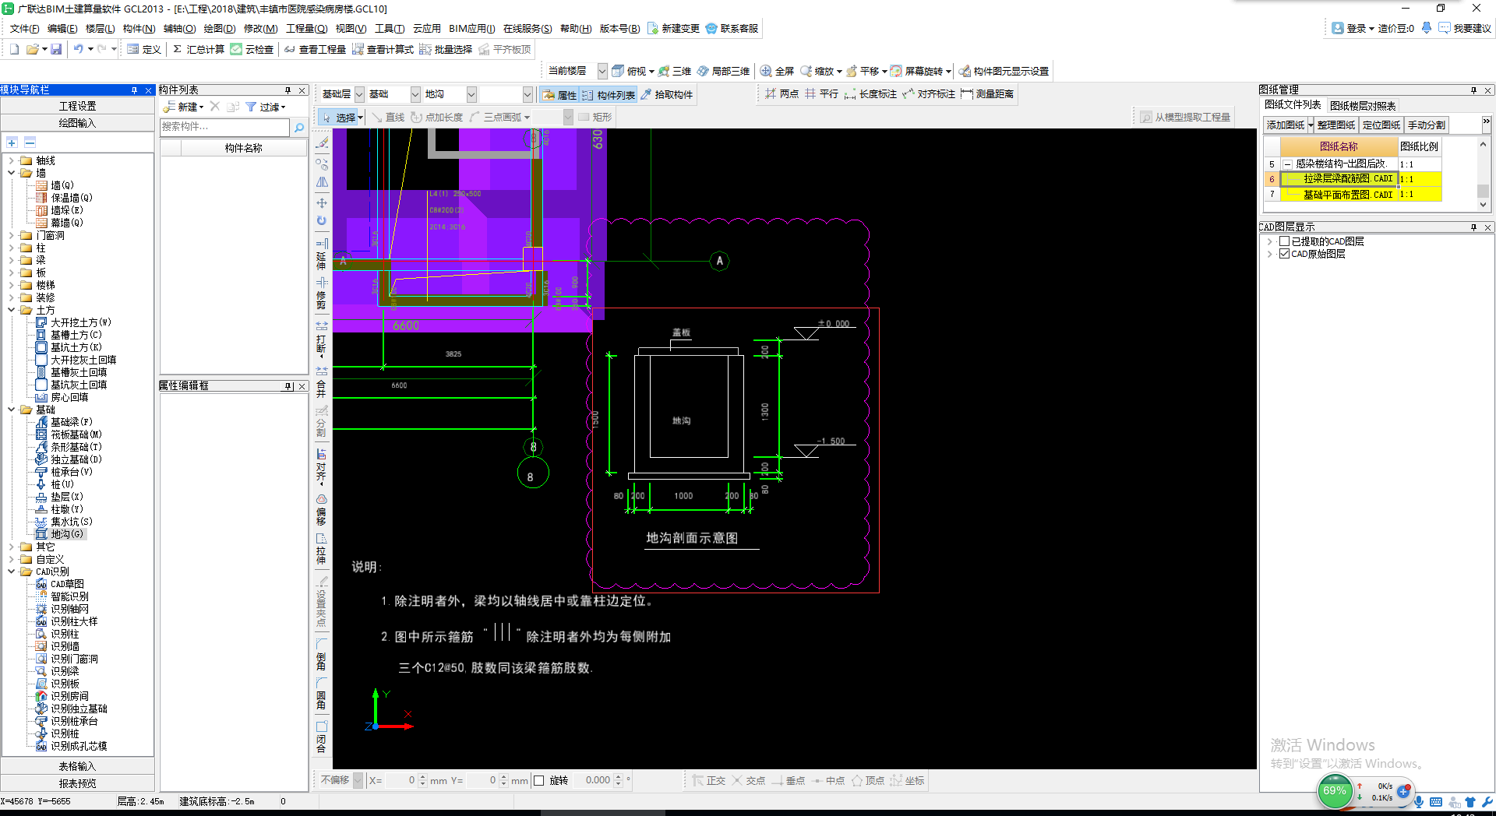Viewport: 1496px width, 816px height.
Task: Open the 地沟 component type dropdown
Action: tap(471, 94)
